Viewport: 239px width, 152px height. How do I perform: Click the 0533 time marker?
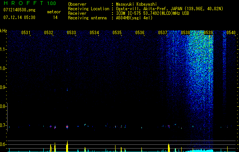pos(71,32)
